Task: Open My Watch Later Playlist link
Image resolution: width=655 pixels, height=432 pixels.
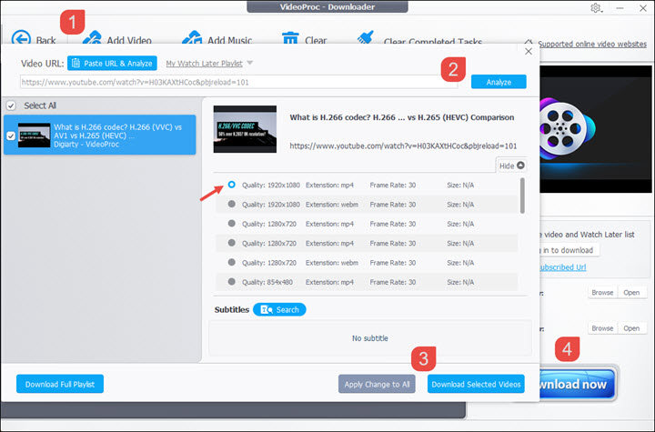Action: pos(204,64)
